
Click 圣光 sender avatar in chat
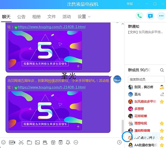(117, 79)
